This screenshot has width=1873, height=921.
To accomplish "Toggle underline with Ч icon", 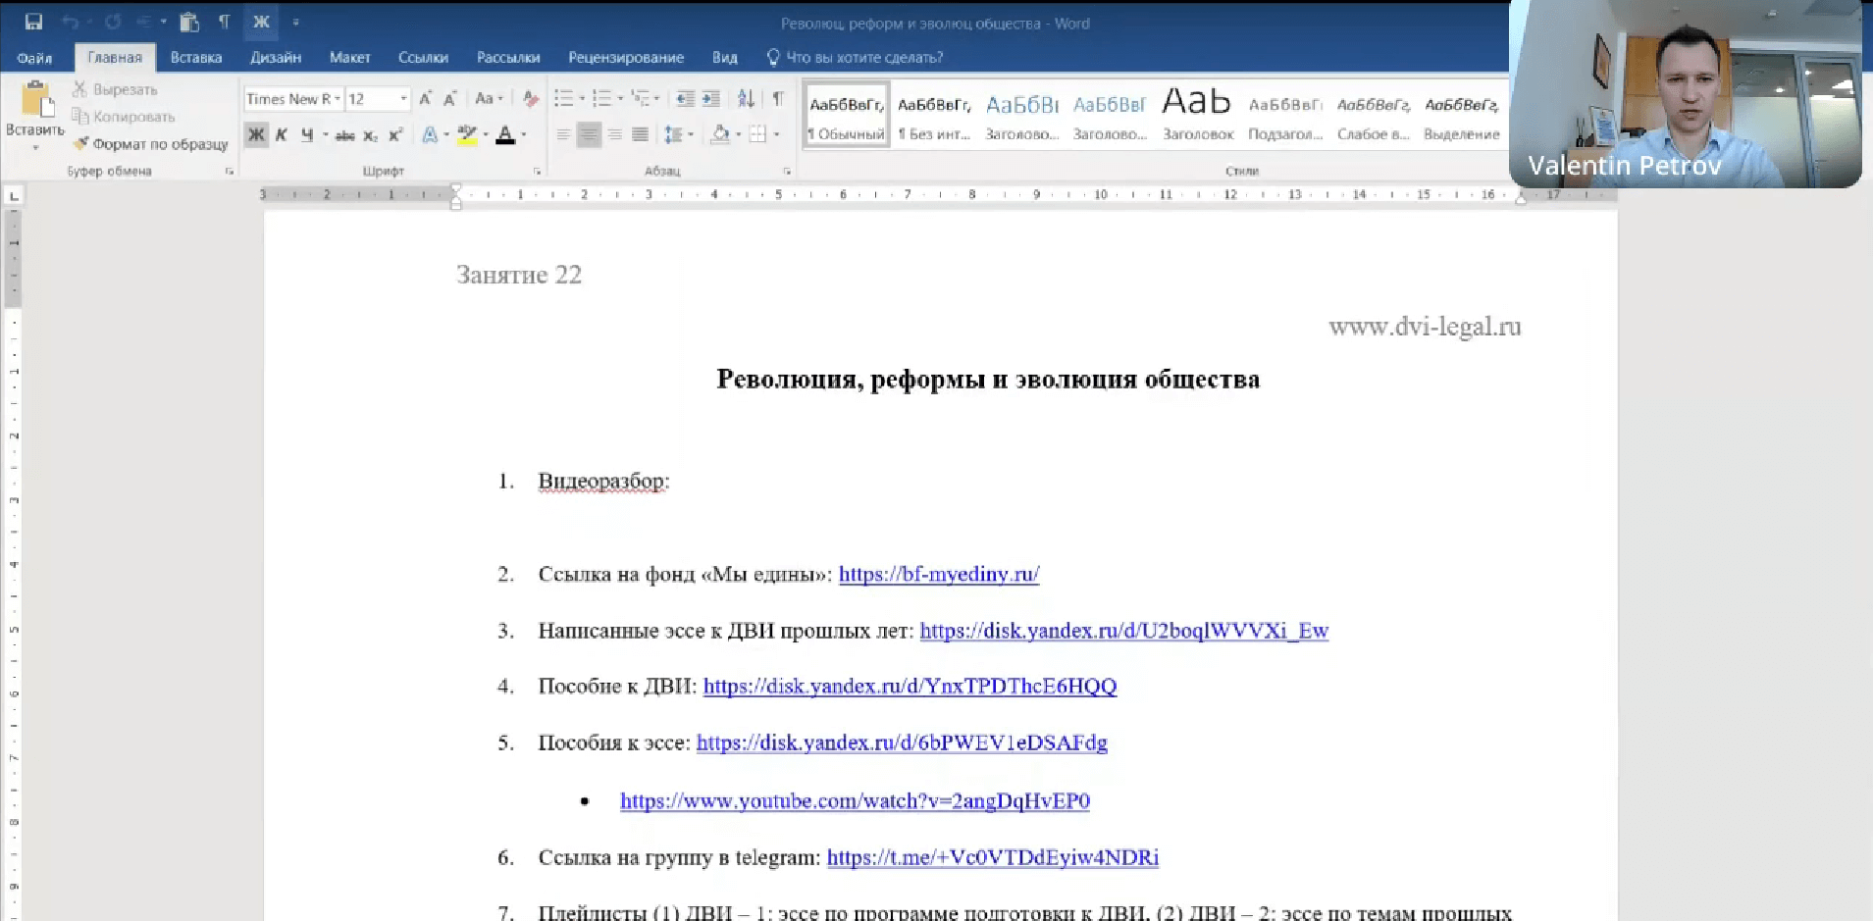I will tap(305, 135).
